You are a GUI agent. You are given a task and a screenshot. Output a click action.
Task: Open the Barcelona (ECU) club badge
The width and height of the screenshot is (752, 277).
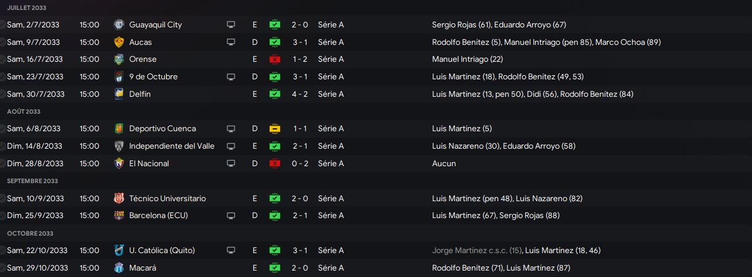(119, 215)
